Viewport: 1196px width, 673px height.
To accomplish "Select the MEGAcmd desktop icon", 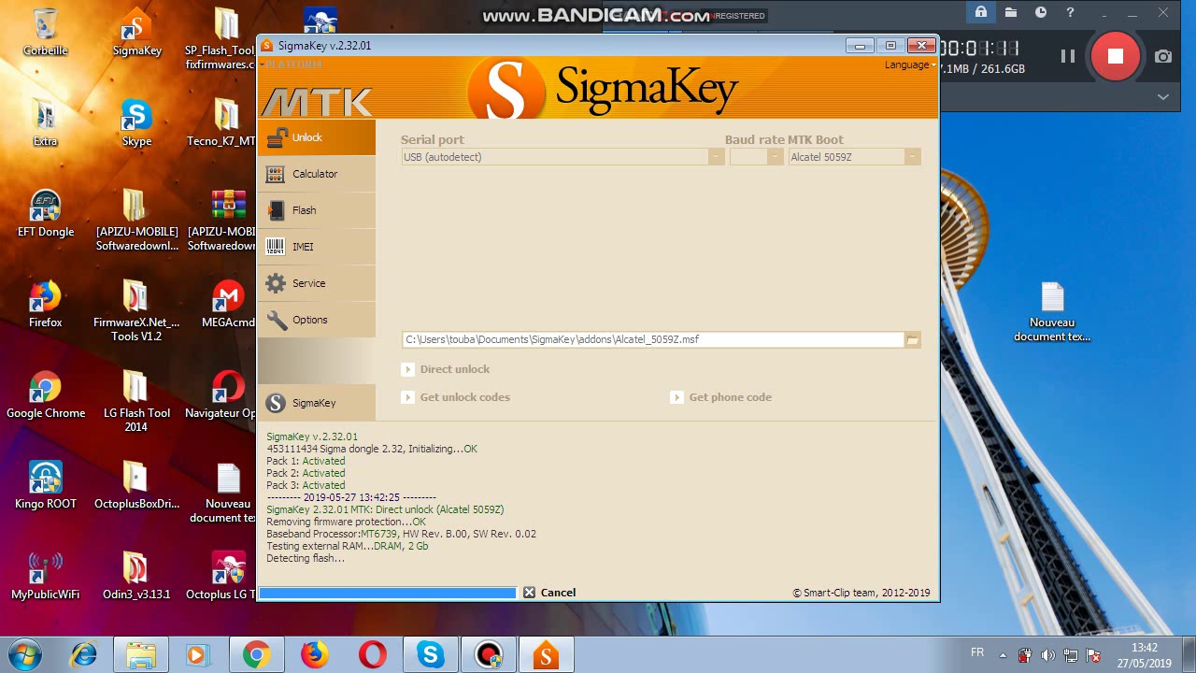I will click(x=228, y=305).
